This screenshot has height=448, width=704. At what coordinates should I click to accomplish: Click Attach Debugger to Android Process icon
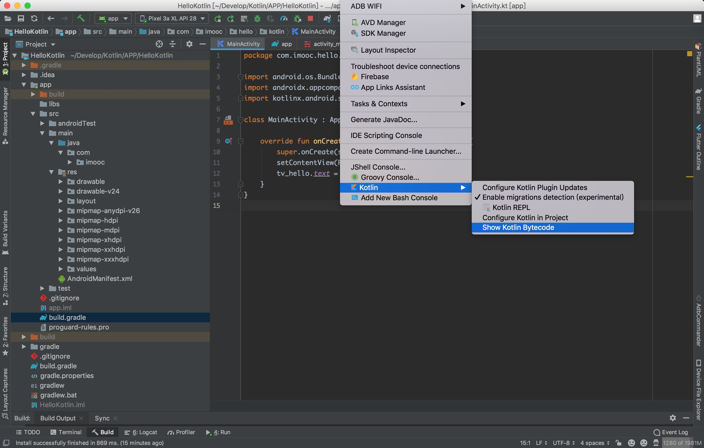pos(297,19)
